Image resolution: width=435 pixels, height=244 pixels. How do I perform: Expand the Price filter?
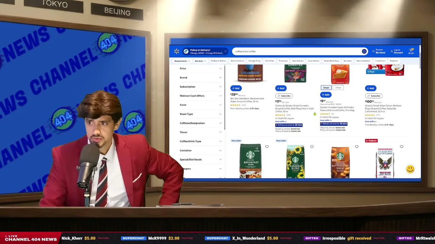[201, 68]
